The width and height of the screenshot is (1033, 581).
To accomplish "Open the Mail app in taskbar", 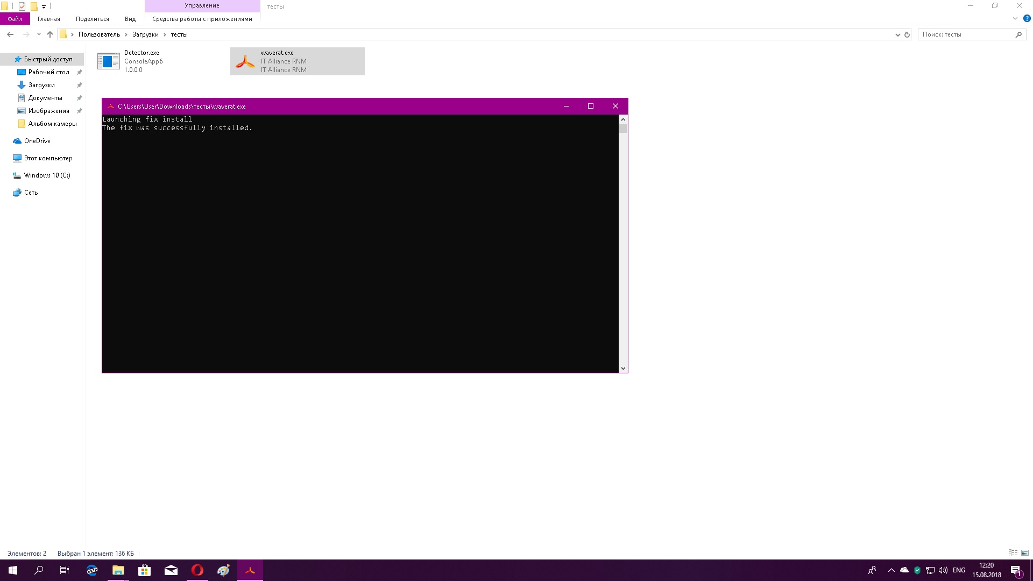I will [x=171, y=570].
